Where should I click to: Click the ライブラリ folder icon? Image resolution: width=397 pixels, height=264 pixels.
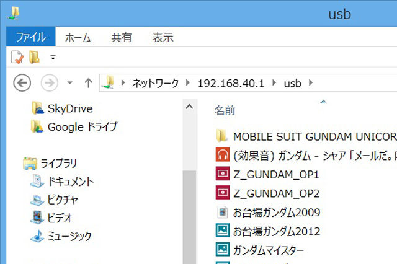click(x=30, y=163)
